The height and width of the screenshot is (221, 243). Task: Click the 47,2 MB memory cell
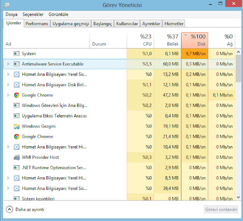[x=167, y=95]
